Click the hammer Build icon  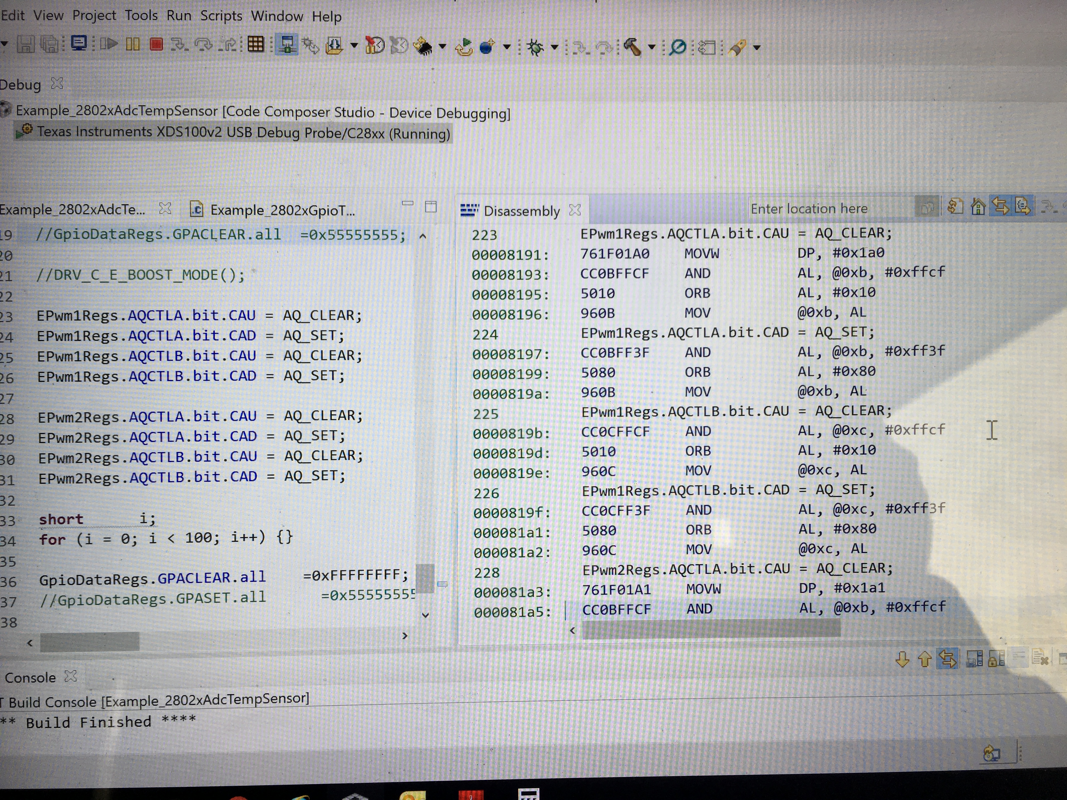coord(632,47)
